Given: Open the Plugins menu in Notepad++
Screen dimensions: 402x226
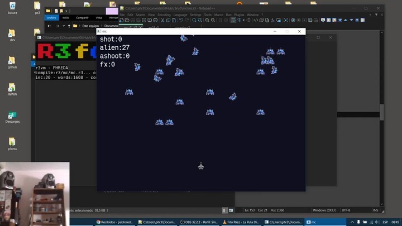Looking at the screenshot, I should pyautogui.click(x=239, y=15).
